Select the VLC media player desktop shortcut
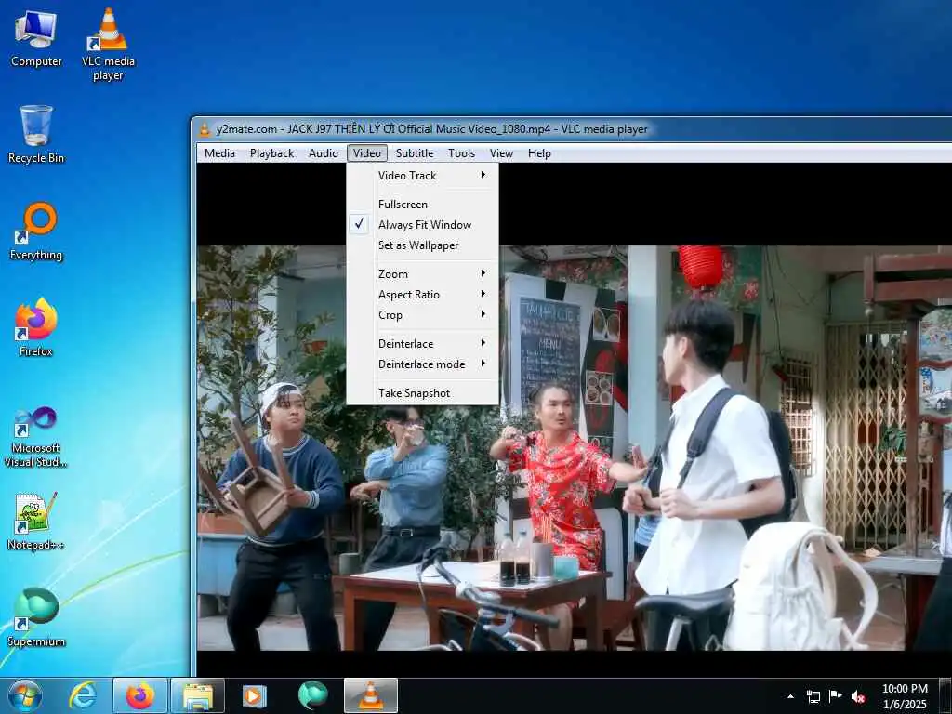The height and width of the screenshot is (714, 952). 108,44
